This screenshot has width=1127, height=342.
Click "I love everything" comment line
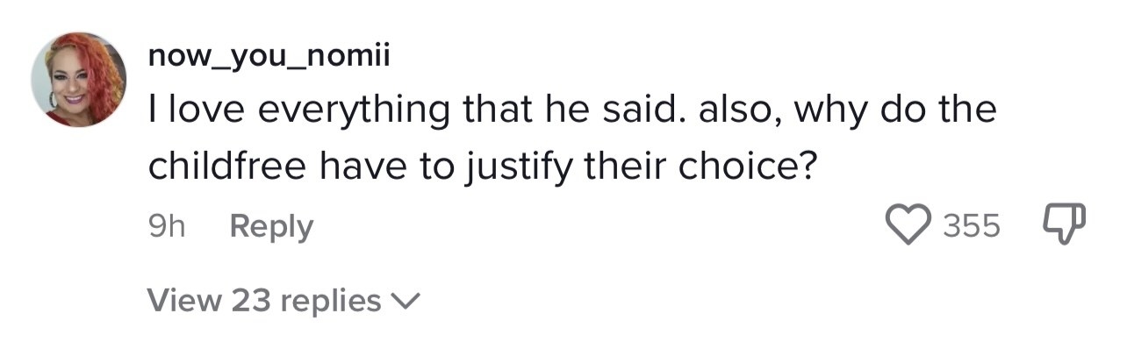(572, 111)
